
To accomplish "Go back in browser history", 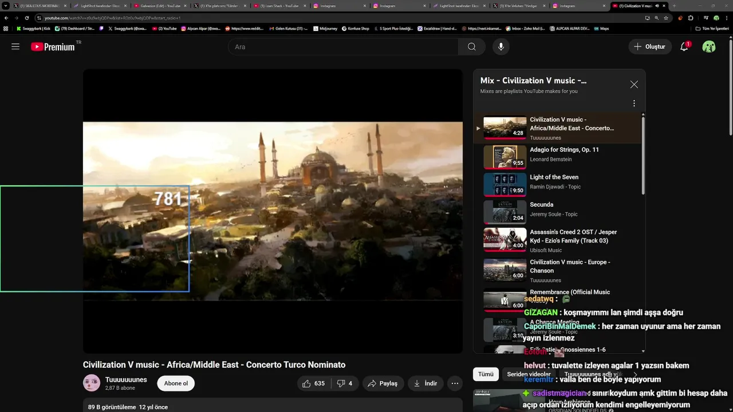I will 6,18.
